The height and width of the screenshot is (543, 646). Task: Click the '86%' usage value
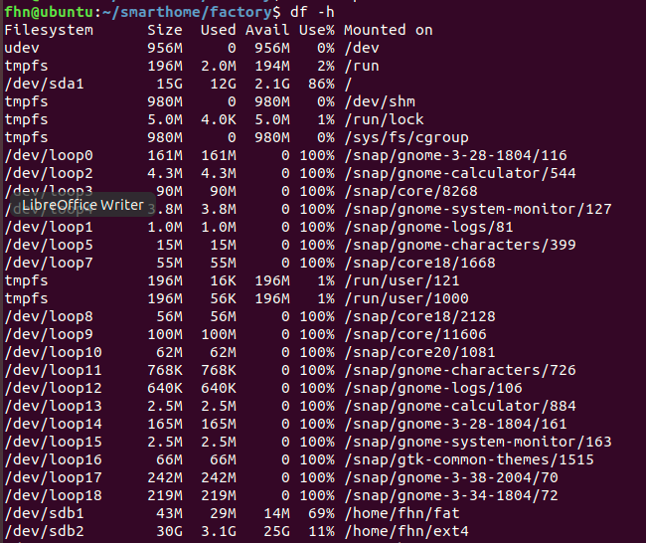(321, 84)
